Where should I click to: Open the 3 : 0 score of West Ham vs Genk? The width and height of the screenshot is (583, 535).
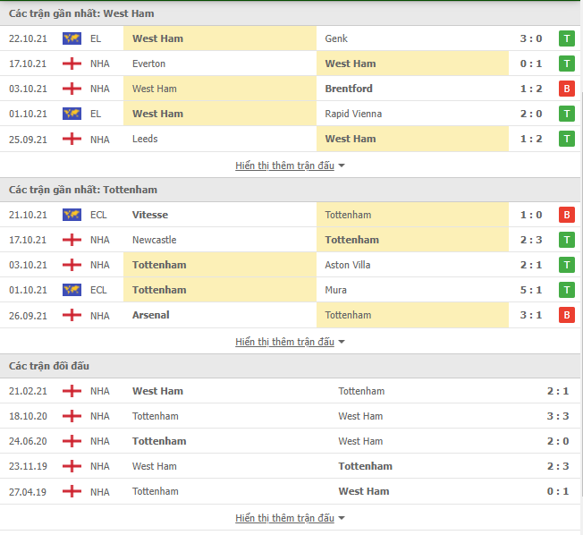[530, 38]
